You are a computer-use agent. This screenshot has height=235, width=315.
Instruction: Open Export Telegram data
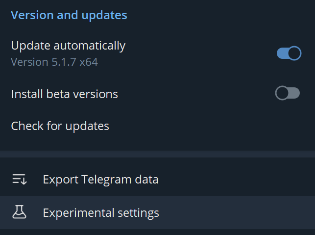(100, 180)
